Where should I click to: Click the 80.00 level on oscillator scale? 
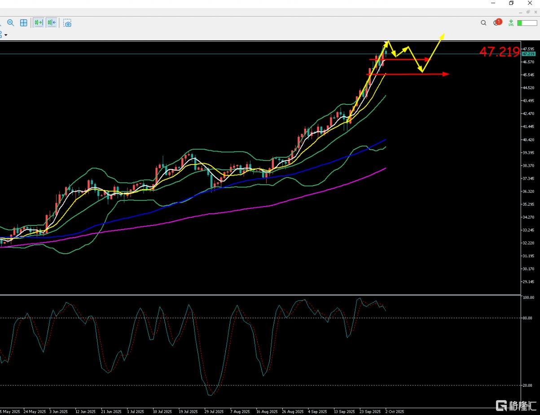click(528, 318)
